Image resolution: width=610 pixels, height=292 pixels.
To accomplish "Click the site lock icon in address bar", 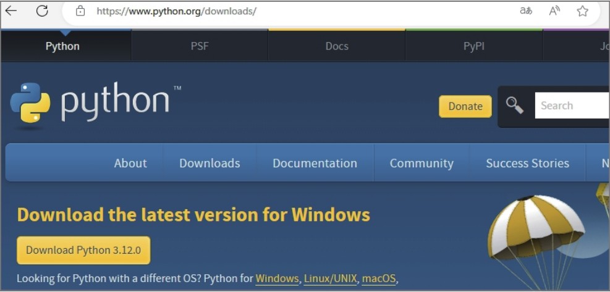I will pos(80,11).
